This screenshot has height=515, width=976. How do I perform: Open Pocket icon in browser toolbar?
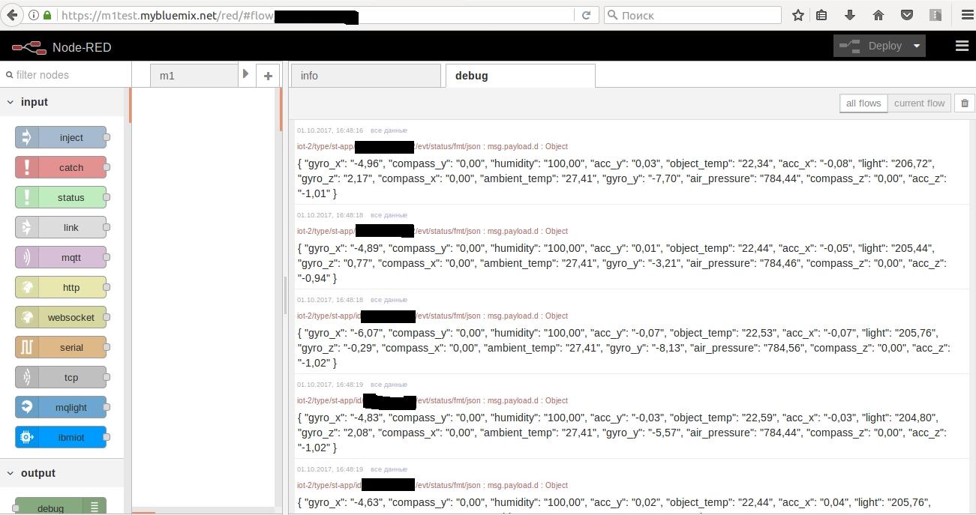tap(907, 15)
